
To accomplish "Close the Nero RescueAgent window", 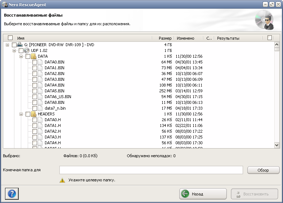I will (x=278, y=4).
